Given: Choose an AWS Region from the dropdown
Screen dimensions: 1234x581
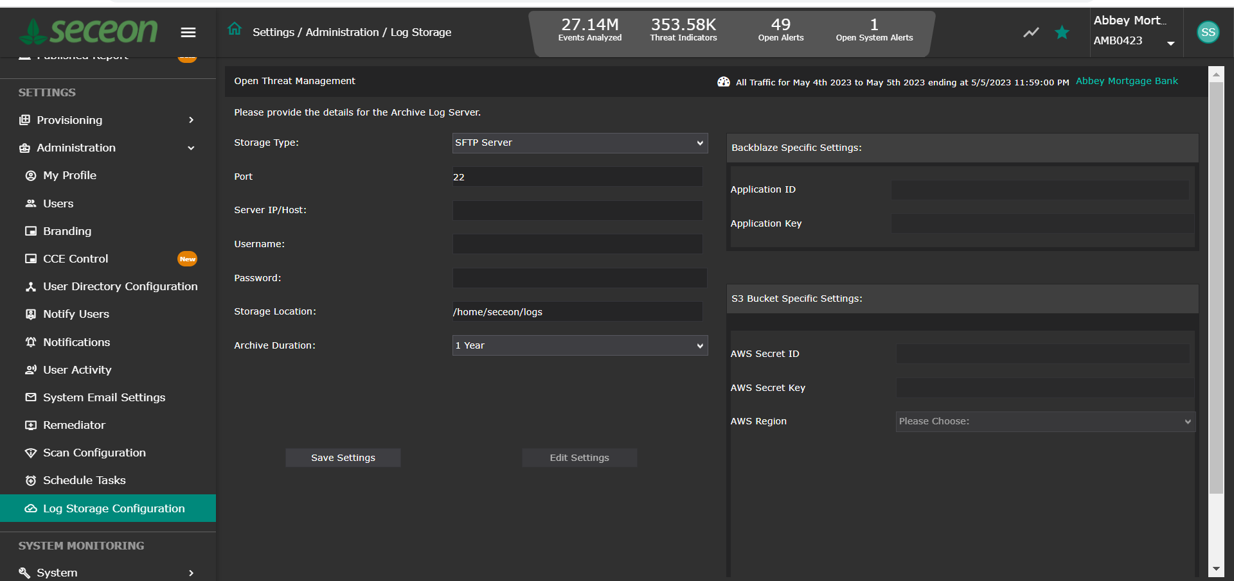Looking at the screenshot, I should pyautogui.click(x=1044, y=421).
